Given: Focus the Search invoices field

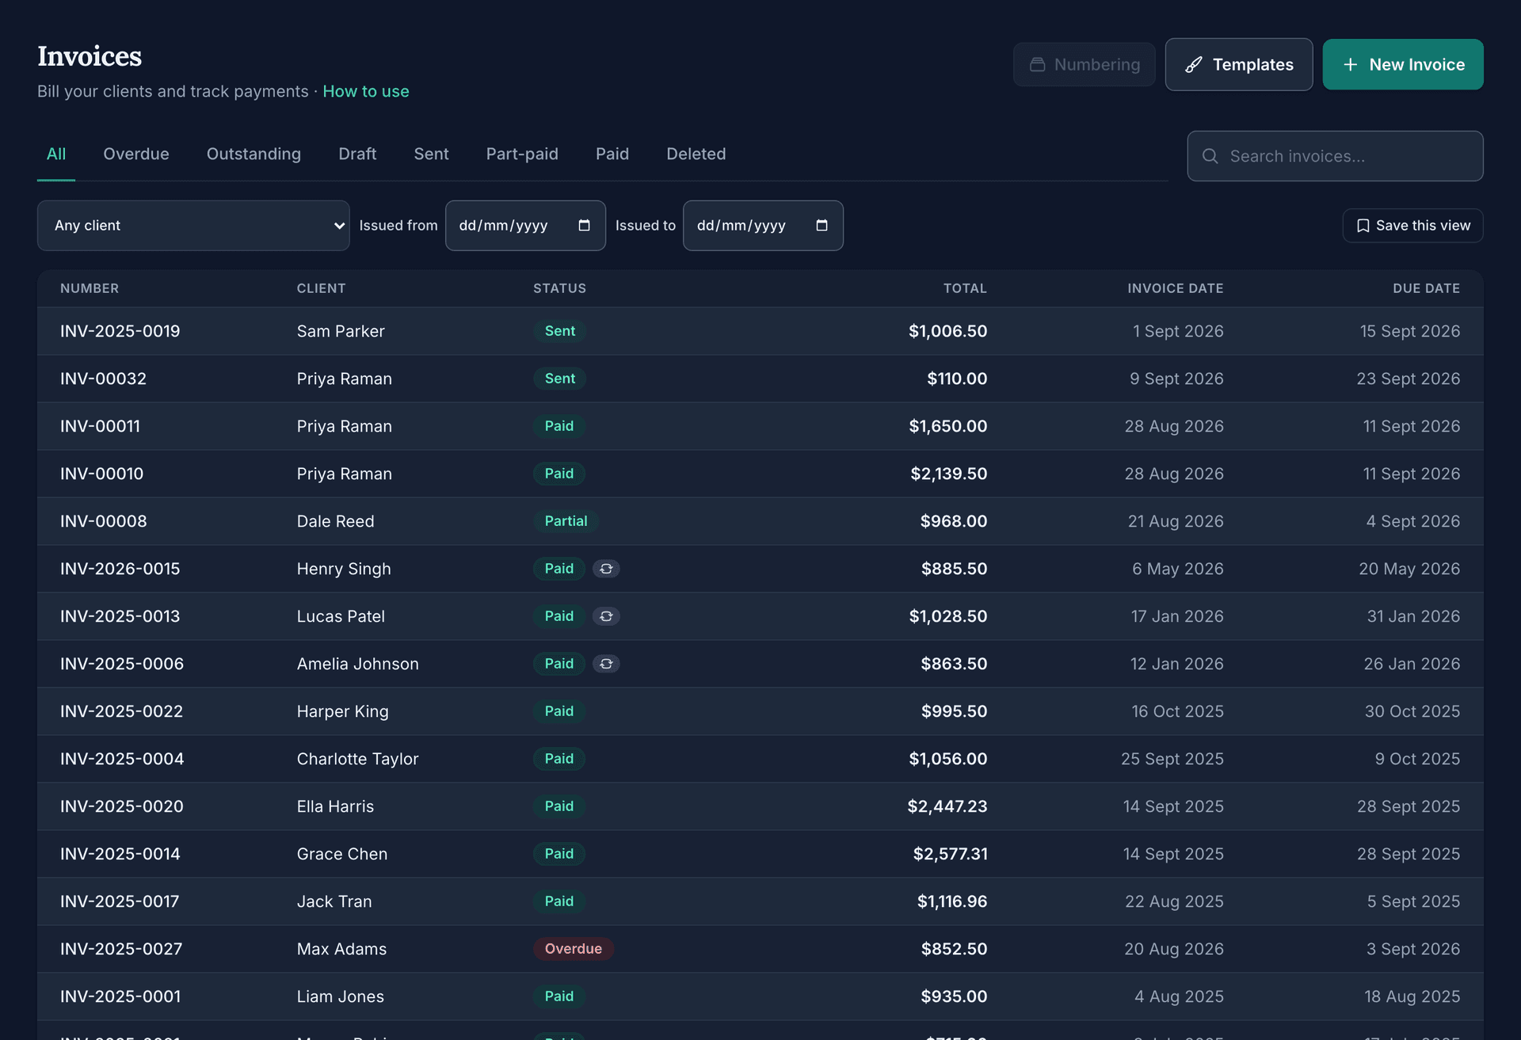Looking at the screenshot, I should coord(1335,156).
